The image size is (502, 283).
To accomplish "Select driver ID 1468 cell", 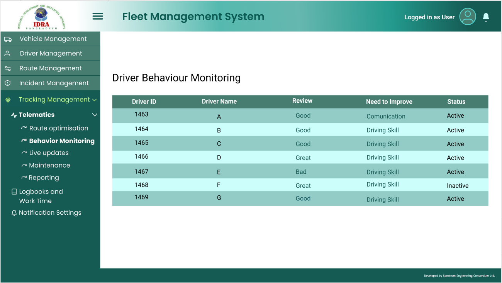I will point(141,185).
